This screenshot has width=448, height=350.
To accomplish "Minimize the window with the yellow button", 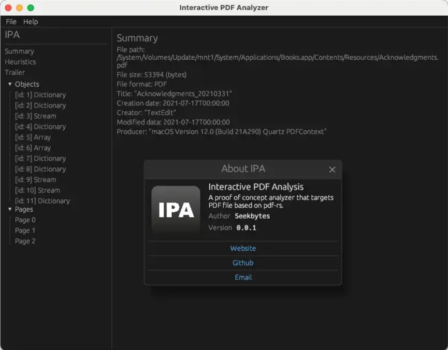I will click(x=18, y=8).
